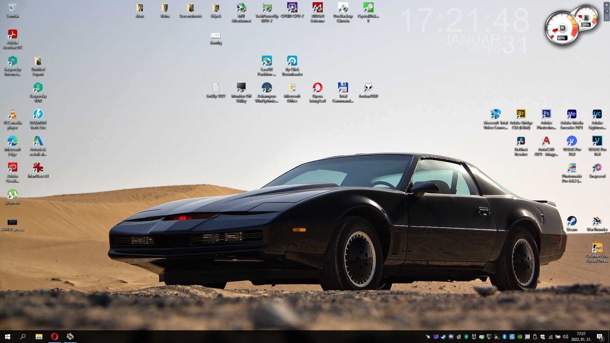Launch Steam from desktop shortcut
The width and height of the screenshot is (610, 343).
point(572,224)
